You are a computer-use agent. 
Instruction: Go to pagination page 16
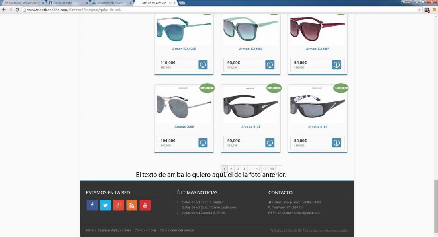[x=258, y=169]
